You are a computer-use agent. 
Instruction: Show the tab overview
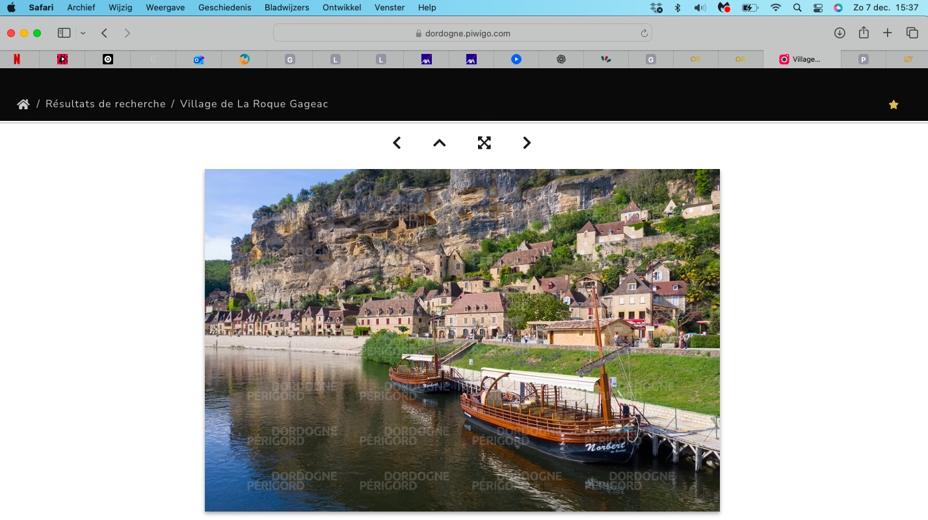(912, 33)
